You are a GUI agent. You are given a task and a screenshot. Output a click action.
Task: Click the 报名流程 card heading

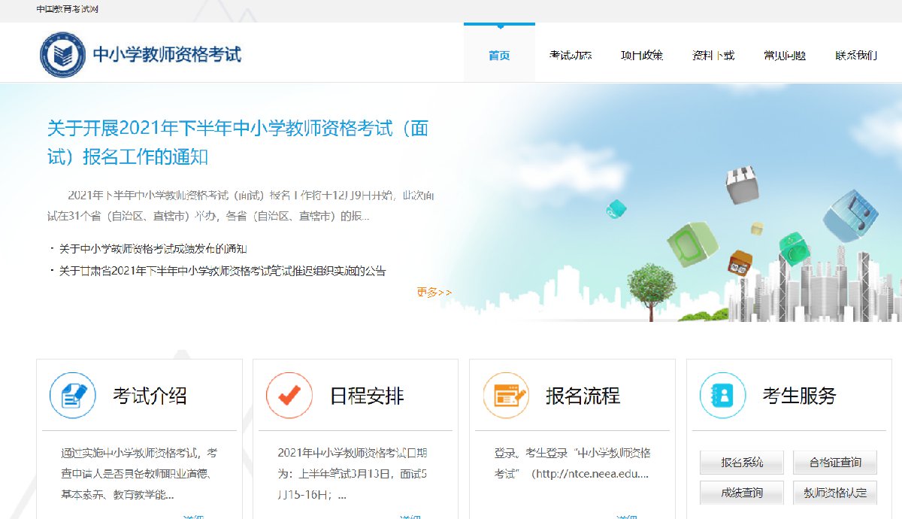(583, 396)
